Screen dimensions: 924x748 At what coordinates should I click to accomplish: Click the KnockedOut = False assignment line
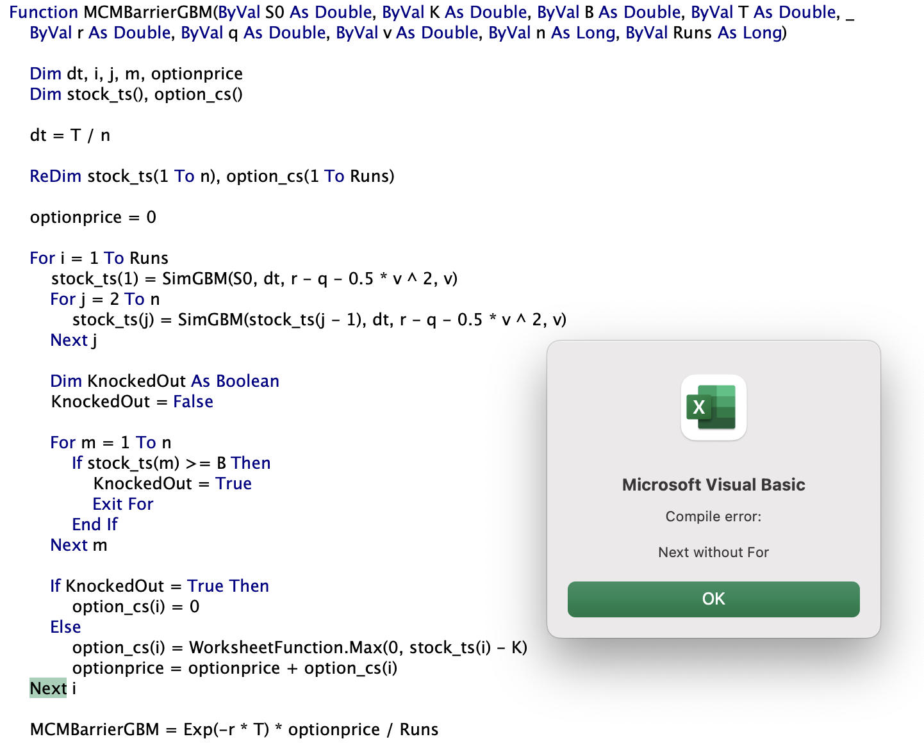131,402
